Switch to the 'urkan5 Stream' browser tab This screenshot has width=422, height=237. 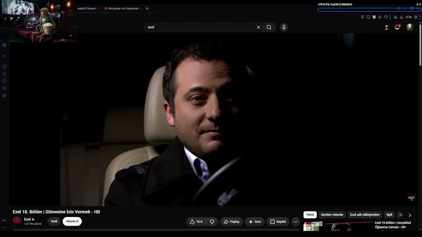[88, 9]
